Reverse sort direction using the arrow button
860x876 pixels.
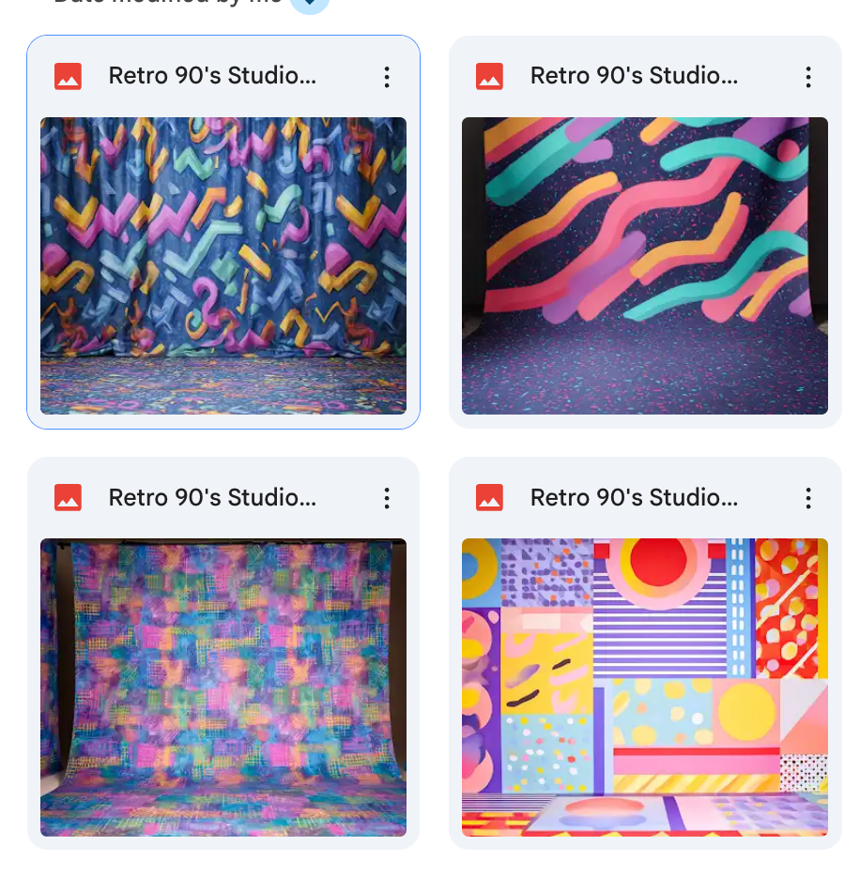(x=309, y=4)
